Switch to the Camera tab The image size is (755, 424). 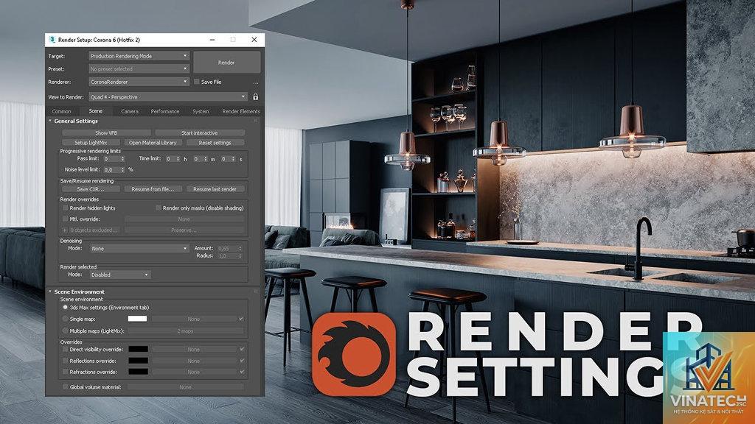pos(130,112)
